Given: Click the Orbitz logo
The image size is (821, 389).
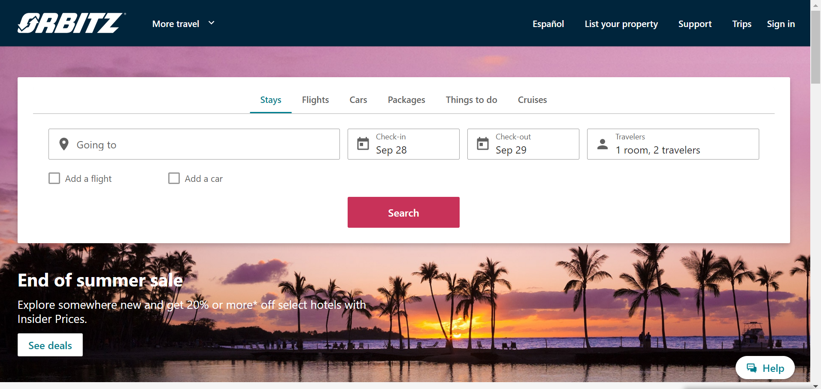Looking at the screenshot, I should tap(71, 23).
